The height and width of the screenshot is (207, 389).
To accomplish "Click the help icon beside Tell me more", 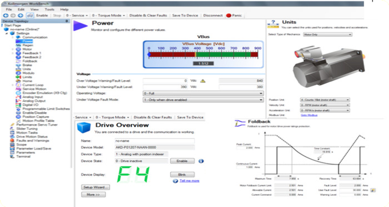I will (175, 181).
